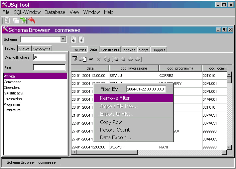This screenshot has width=236, height=169.
Task: Open the File menu
Action: 6,12
